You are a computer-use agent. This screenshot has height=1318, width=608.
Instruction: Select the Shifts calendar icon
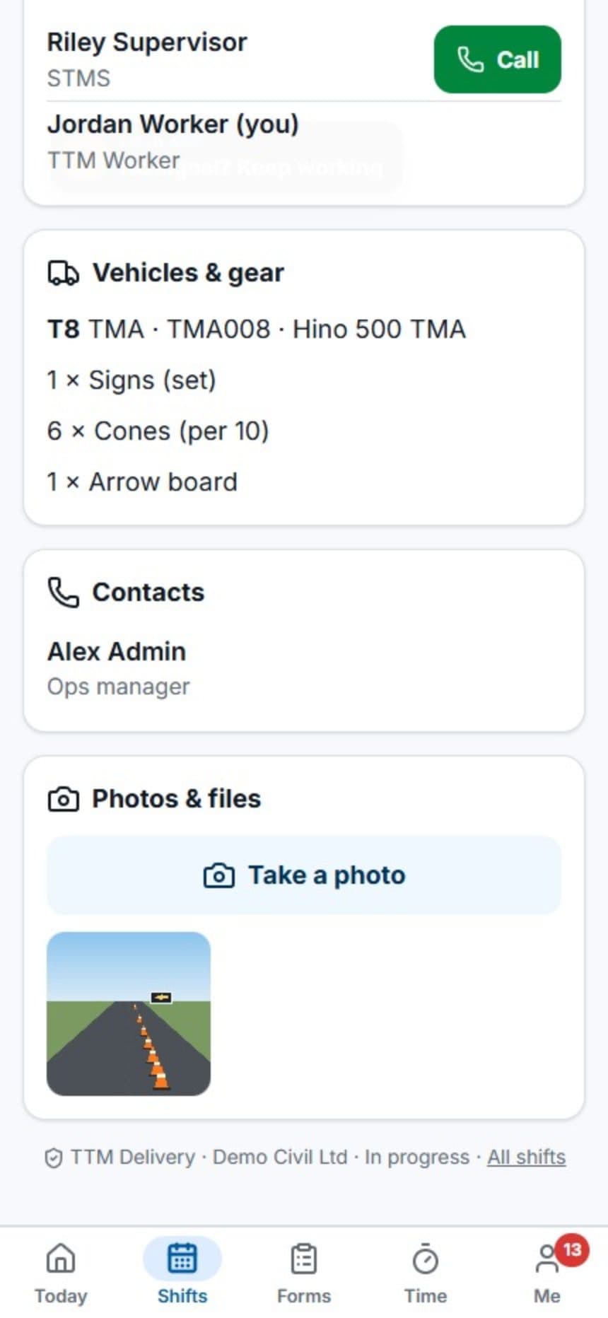pos(182,1259)
